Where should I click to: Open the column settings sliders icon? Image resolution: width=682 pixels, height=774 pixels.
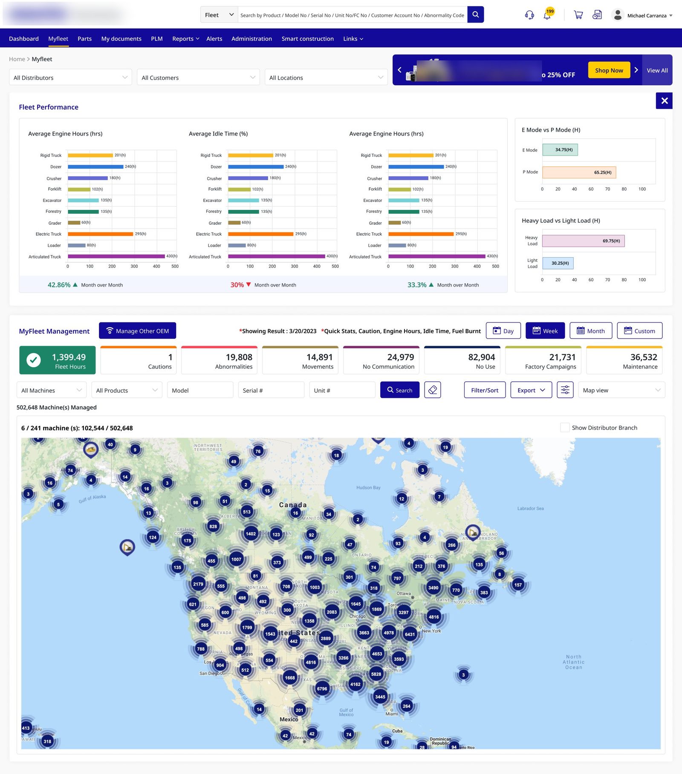coord(565,390)
